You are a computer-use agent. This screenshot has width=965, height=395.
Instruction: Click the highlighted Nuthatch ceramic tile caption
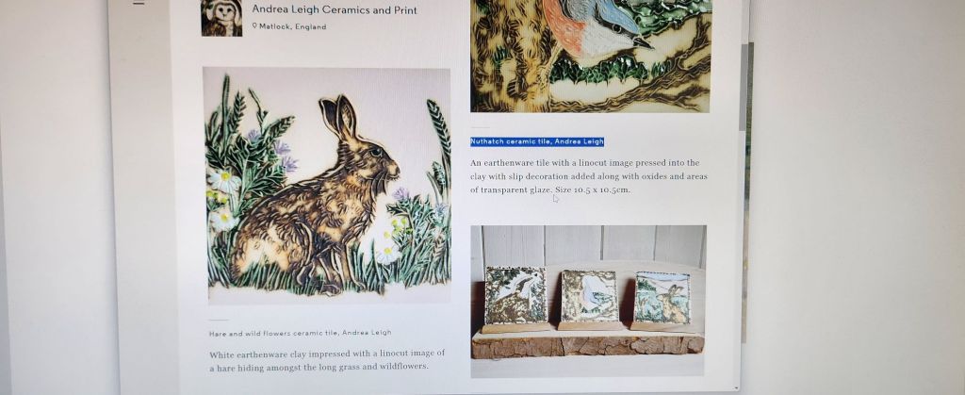coord(536,141)
